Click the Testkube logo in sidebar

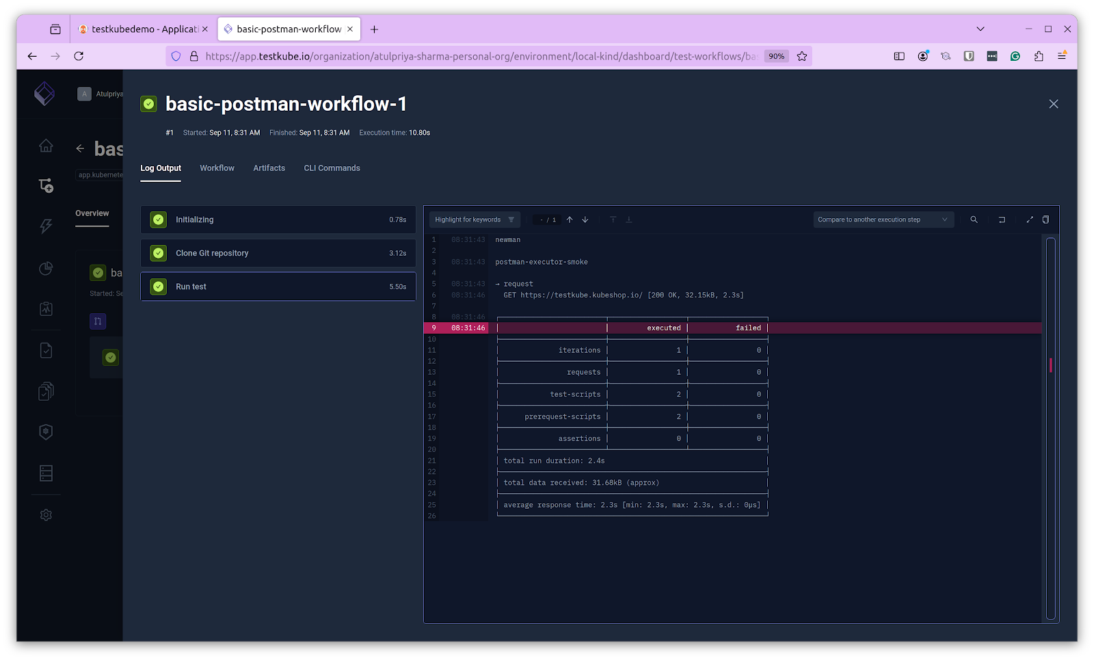(x=44, y=94)
